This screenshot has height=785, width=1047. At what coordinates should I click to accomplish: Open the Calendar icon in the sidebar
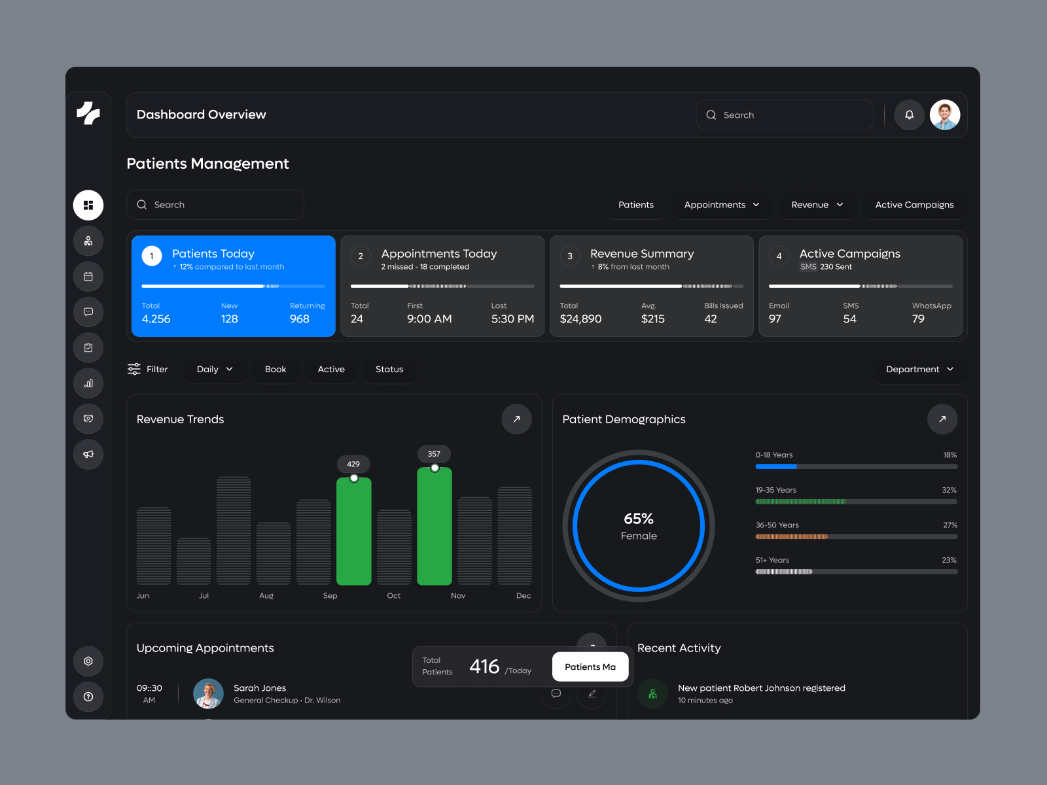pos(88,277)
